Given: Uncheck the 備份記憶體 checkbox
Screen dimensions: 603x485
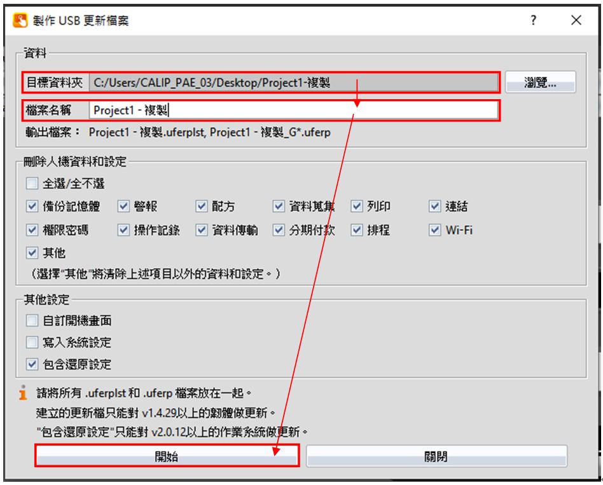Looking at the screenshot, I should click(x=32, y=207).
